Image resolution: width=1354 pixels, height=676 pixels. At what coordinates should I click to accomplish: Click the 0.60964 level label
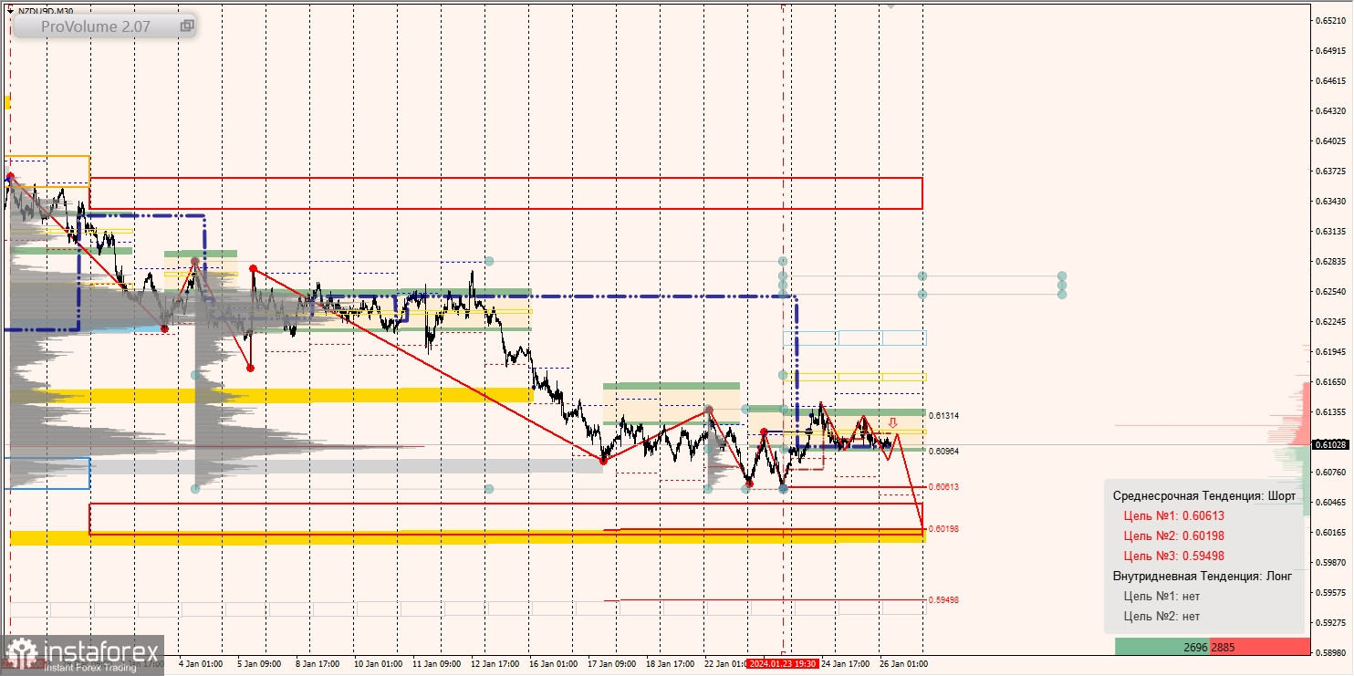pos(943,451)
